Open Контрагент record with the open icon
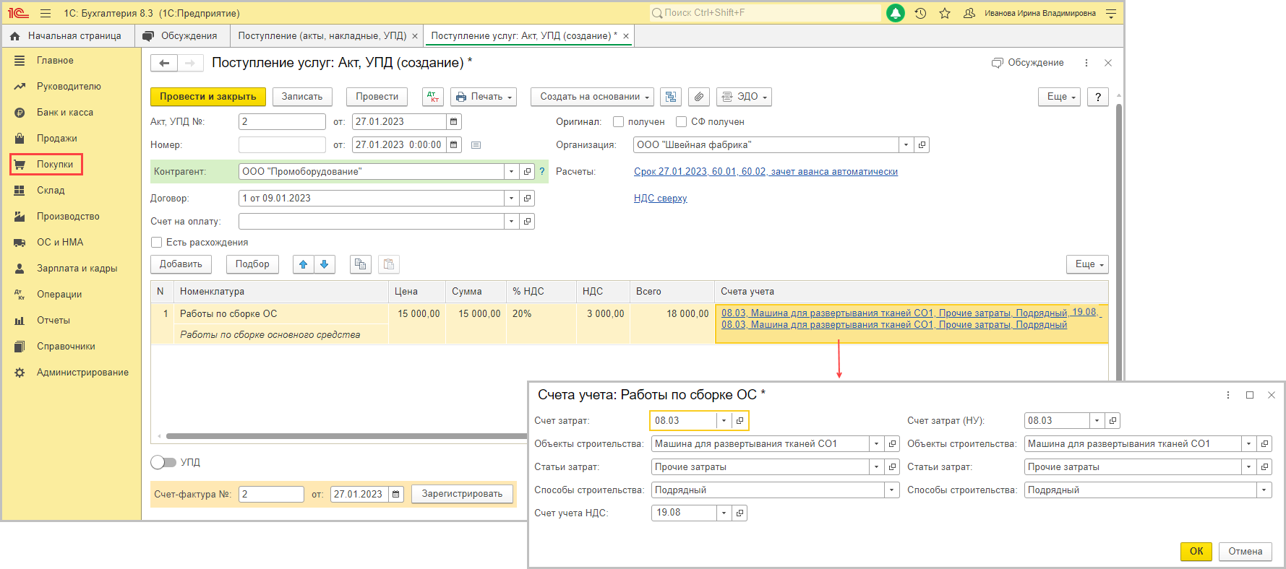This screenshot has width=1286, height=569. pyautogui.click(x=527, y=172)
